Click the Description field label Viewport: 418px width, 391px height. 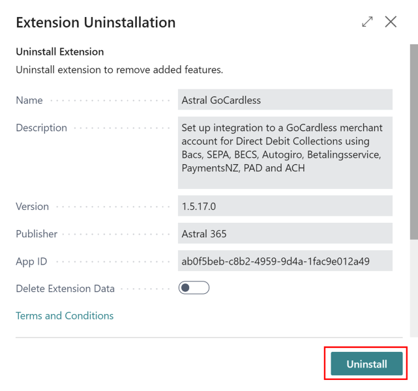pos(41,128)
